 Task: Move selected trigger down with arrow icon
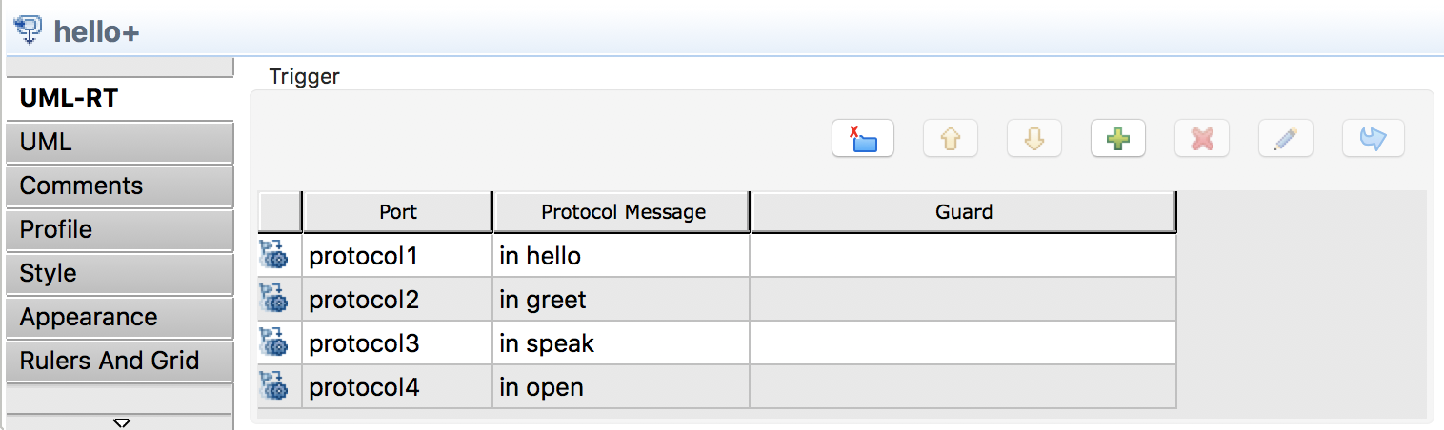click(x=1034, y=139)
